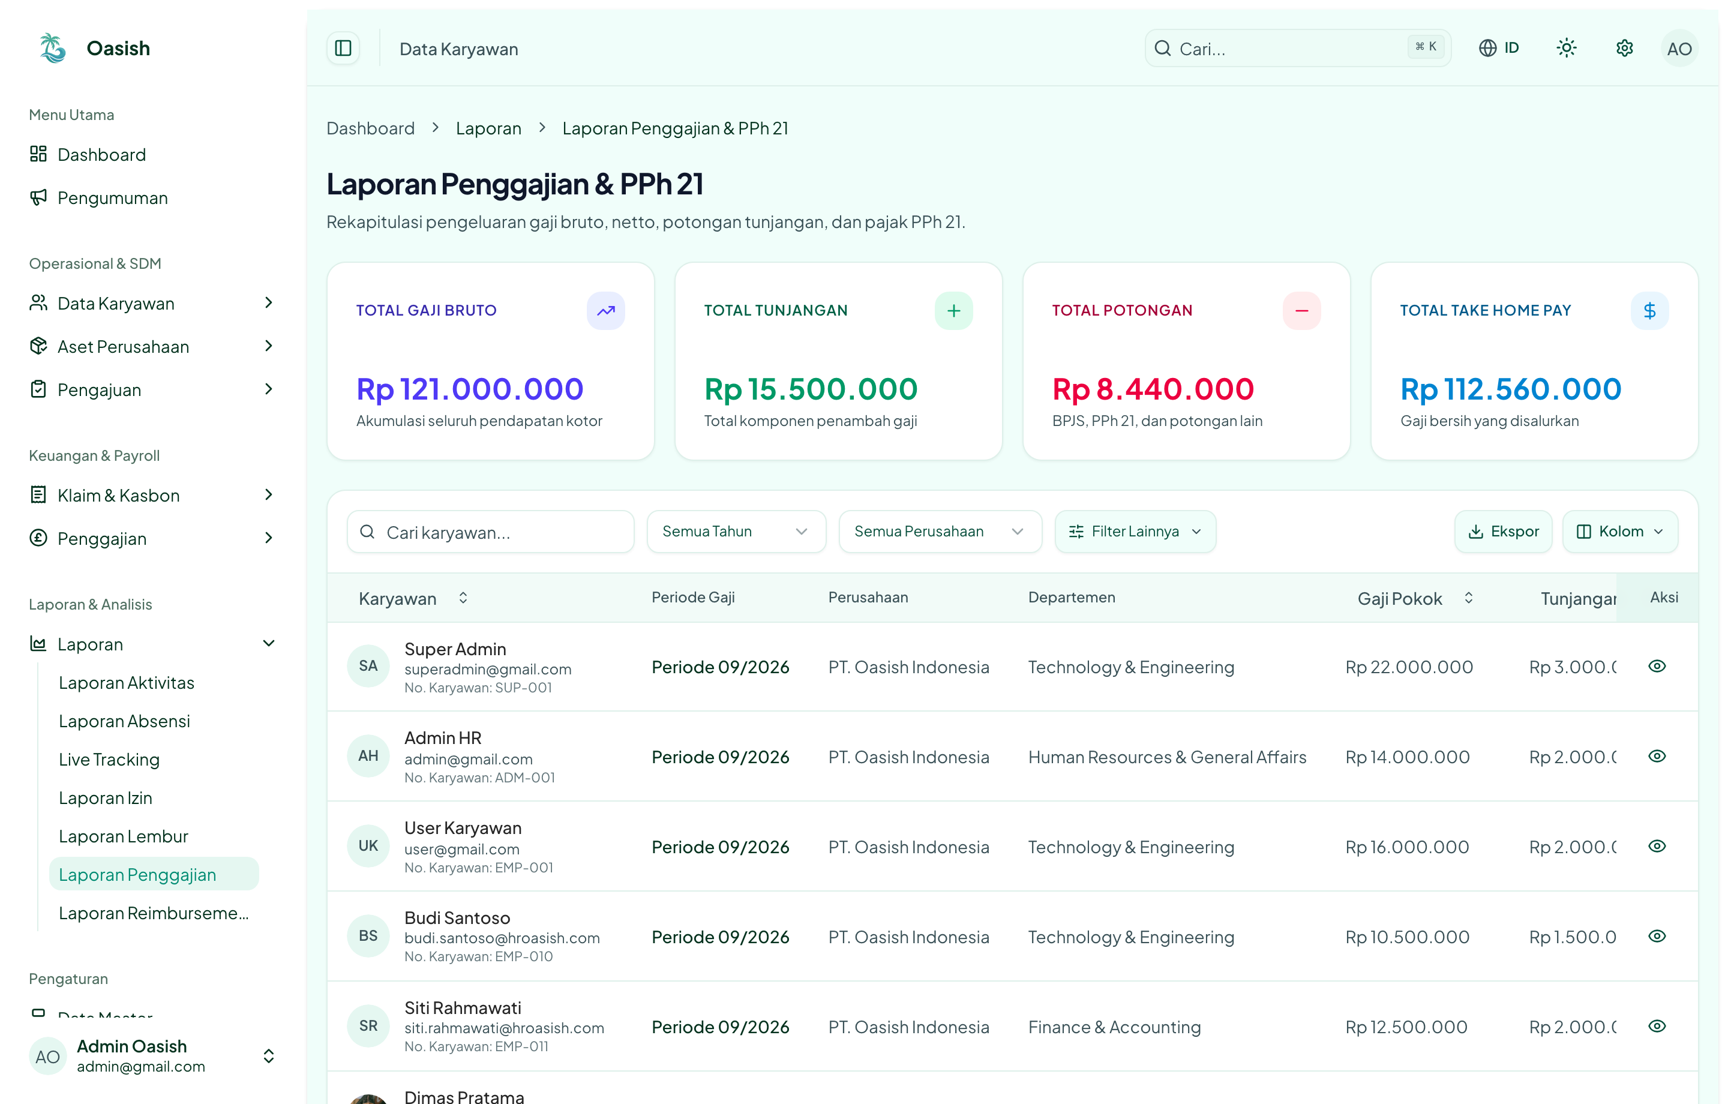View details for Super Admin row
Screen dimensions: 1728x1104
1657,666
